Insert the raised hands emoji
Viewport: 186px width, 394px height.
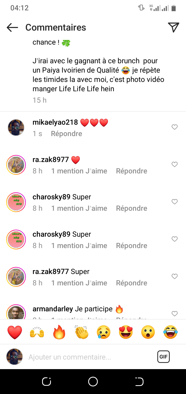coord(37,332)
